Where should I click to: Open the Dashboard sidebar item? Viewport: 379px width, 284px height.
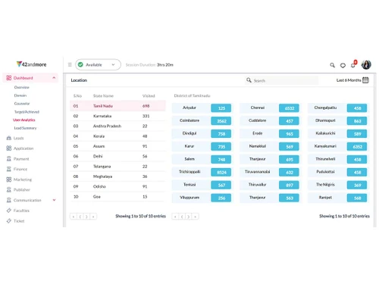click(30, 78)
